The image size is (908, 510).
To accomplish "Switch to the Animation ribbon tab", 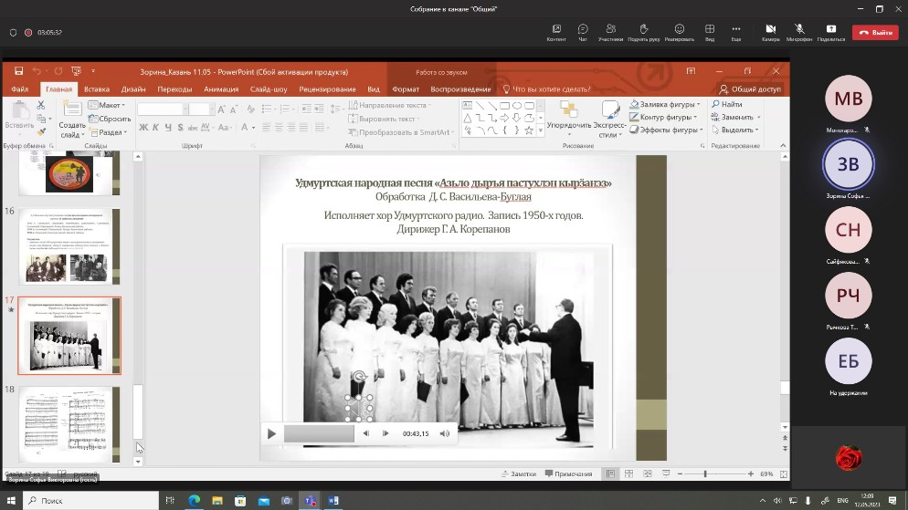I will coord(221,89).
